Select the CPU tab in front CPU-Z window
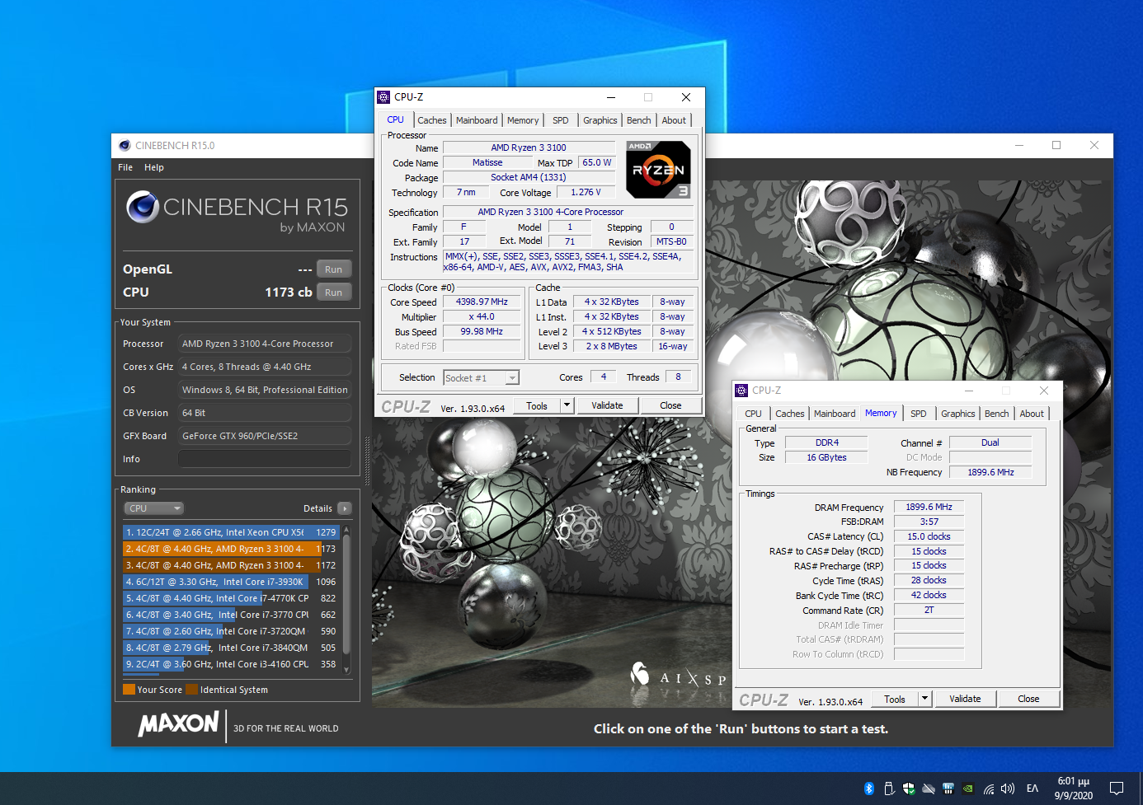The height and width of the screenshot is (805, 1143). (396, 119)
